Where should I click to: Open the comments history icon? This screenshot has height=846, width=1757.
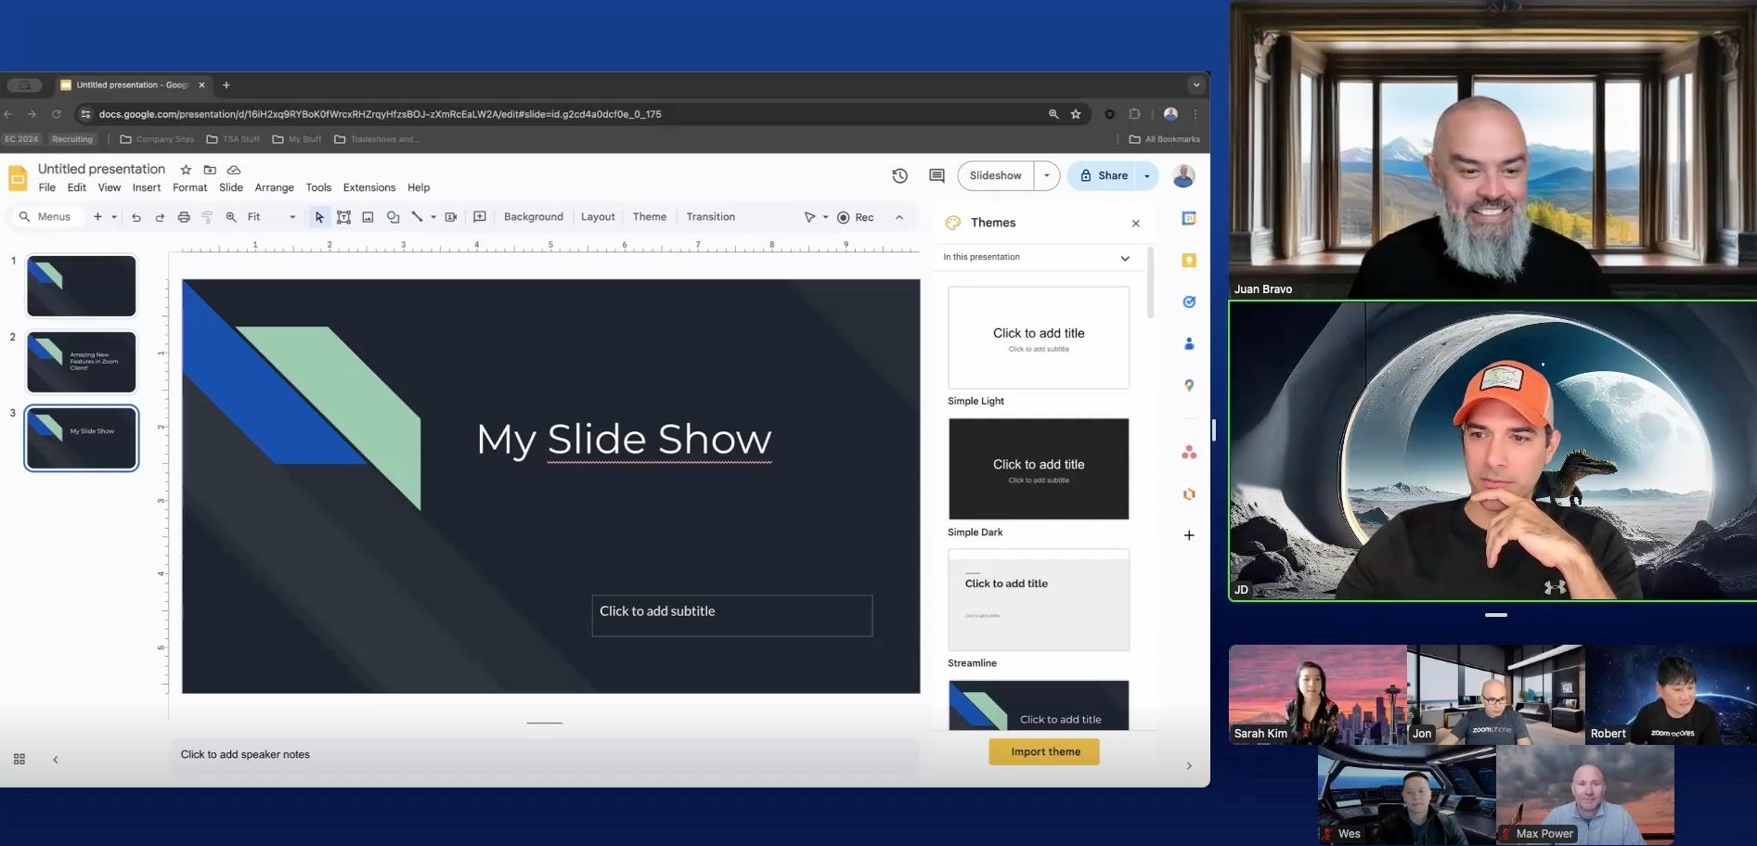pos(937,175)
